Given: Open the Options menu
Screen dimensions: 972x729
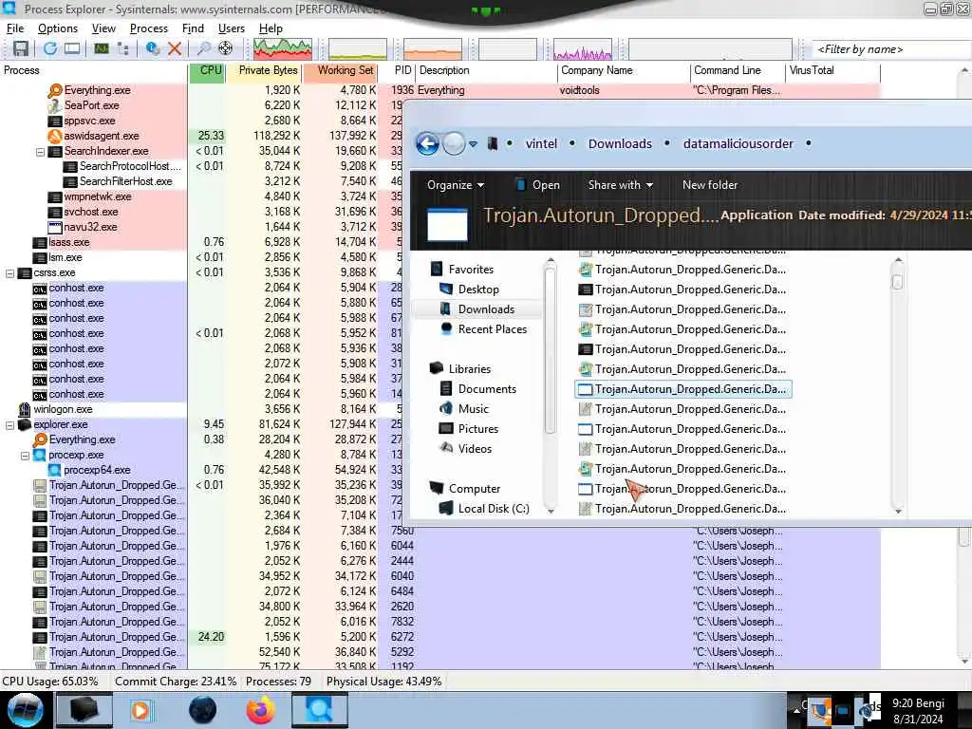Looking at the screenshot, I should tap(58, 28).
